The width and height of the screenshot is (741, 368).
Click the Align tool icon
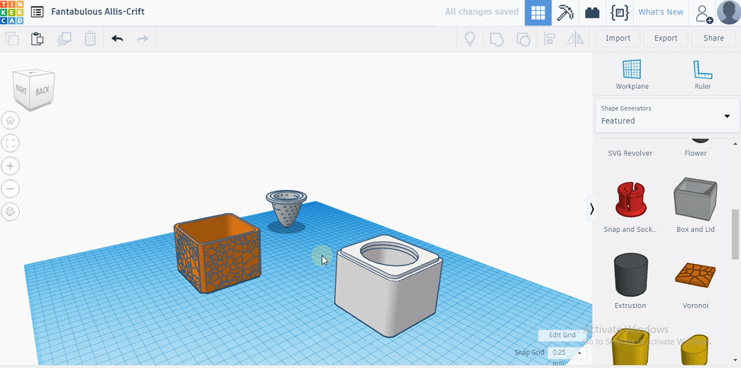coord(550,39)
